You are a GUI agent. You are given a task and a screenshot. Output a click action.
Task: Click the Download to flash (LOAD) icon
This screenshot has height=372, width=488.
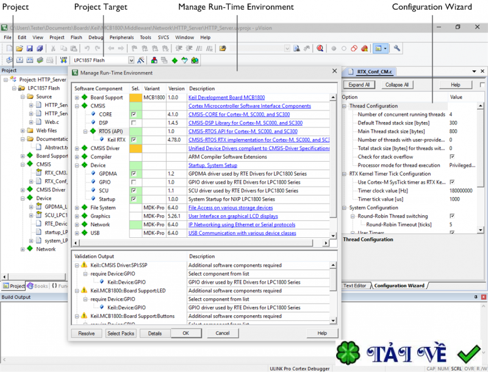(x=63, y=60)
